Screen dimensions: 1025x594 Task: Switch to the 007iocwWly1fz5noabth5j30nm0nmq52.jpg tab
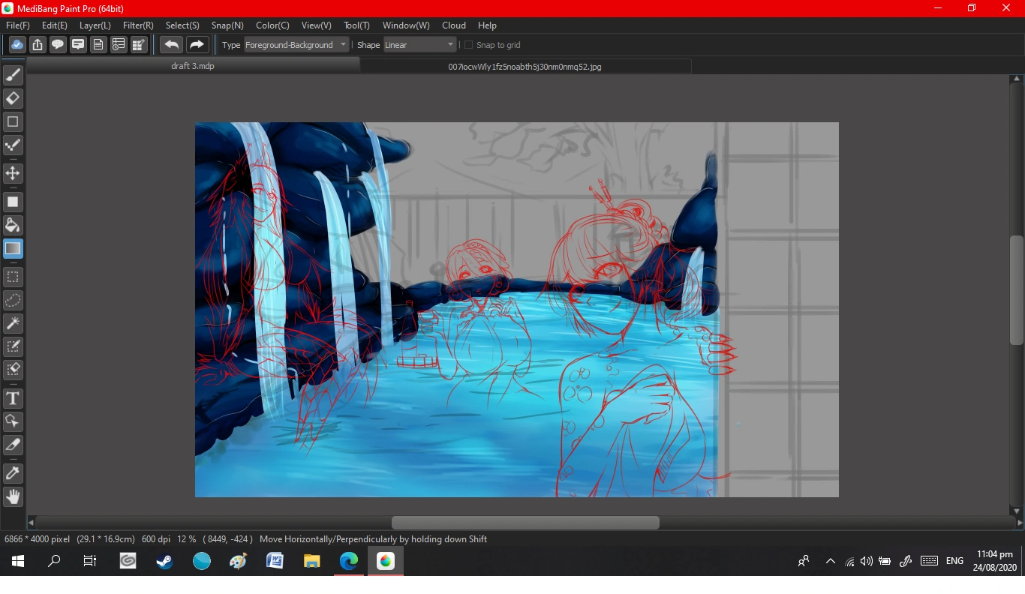click(x=525, y=66)
